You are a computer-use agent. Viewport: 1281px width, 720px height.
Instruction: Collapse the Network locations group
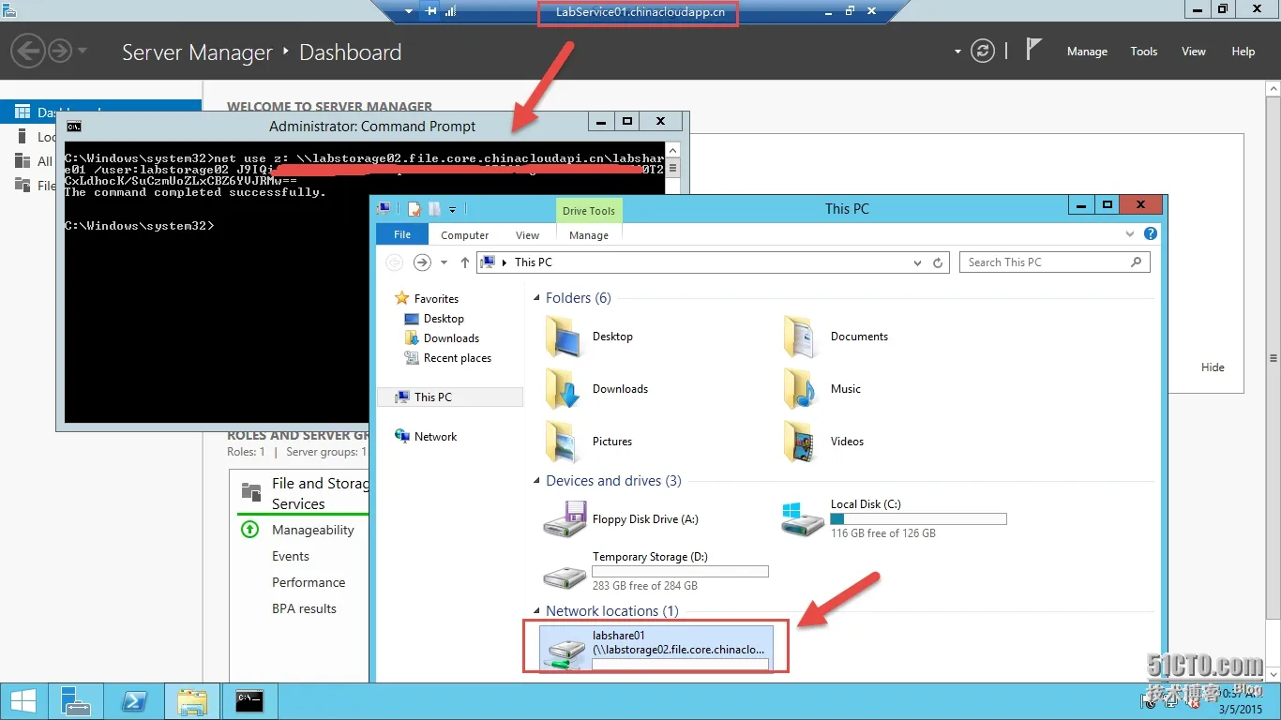[x=537, y=611]
